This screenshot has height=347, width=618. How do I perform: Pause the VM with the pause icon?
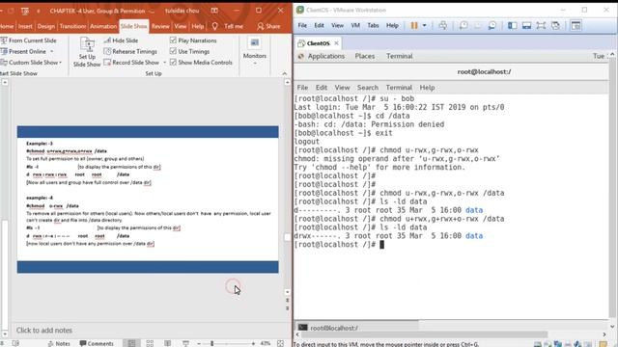tap(414, 26)
